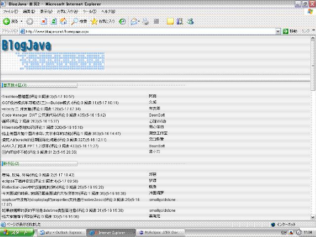Open the File menu
Screen dimensions: 316x237
[x=10, y=11]
